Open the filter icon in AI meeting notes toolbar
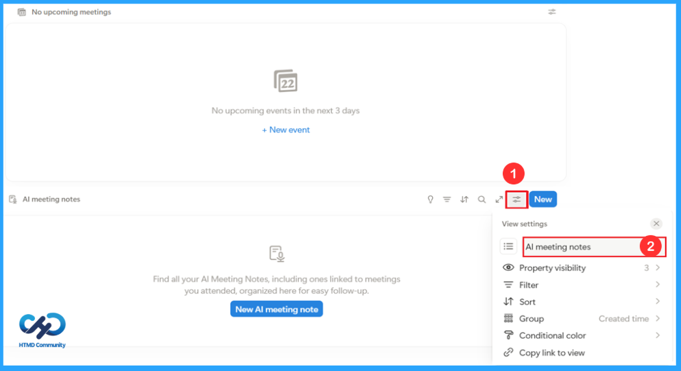This screenshot has width=681, height=371. point(447,200)
